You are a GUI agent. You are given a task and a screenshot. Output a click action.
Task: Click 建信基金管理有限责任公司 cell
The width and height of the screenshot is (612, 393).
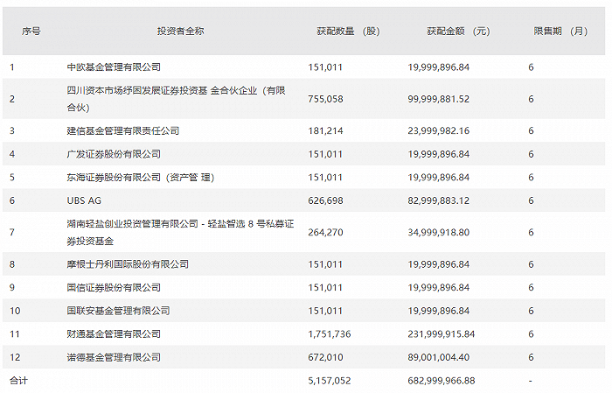(123, 130)
